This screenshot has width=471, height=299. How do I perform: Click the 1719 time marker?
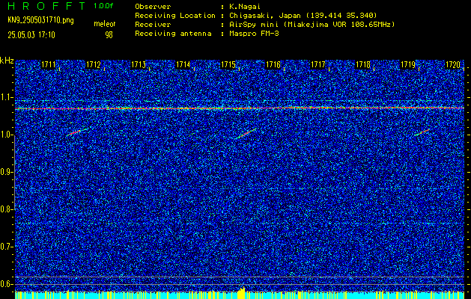pyautogui.click(x=408, y=64)
